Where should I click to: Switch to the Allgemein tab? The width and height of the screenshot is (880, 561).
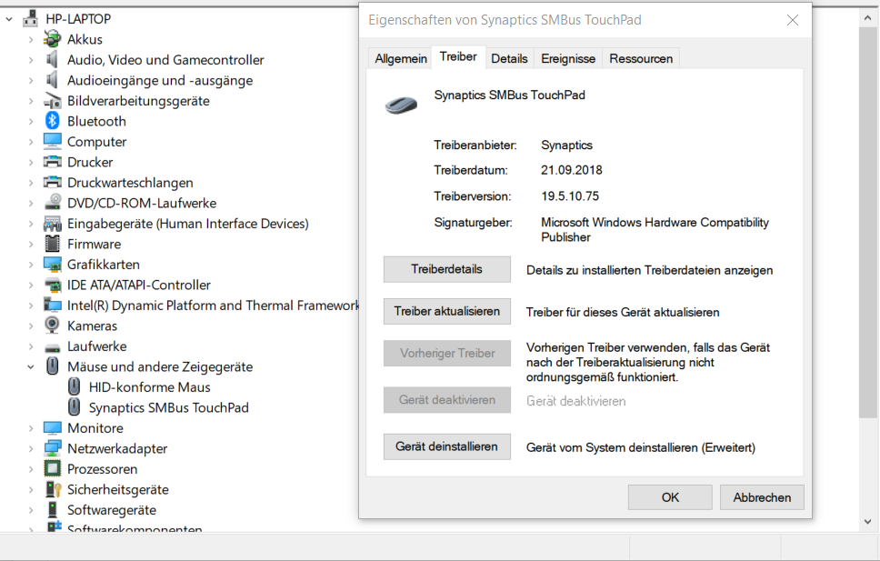(x=400, y=58)
